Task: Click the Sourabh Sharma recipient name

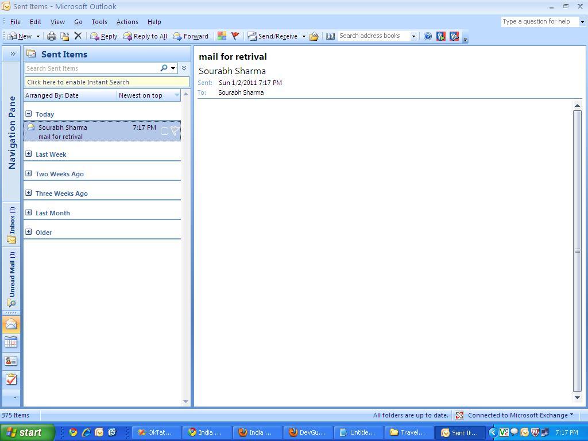Action: click(241, 92)
